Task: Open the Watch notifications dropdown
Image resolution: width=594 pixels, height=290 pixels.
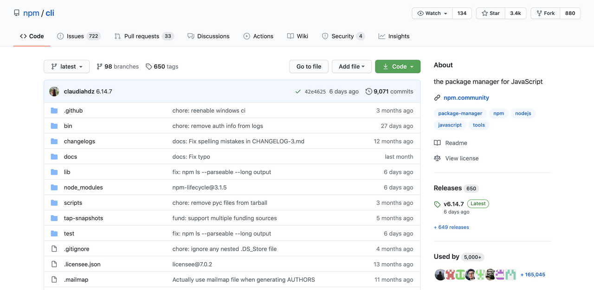Action: point(433,13)
